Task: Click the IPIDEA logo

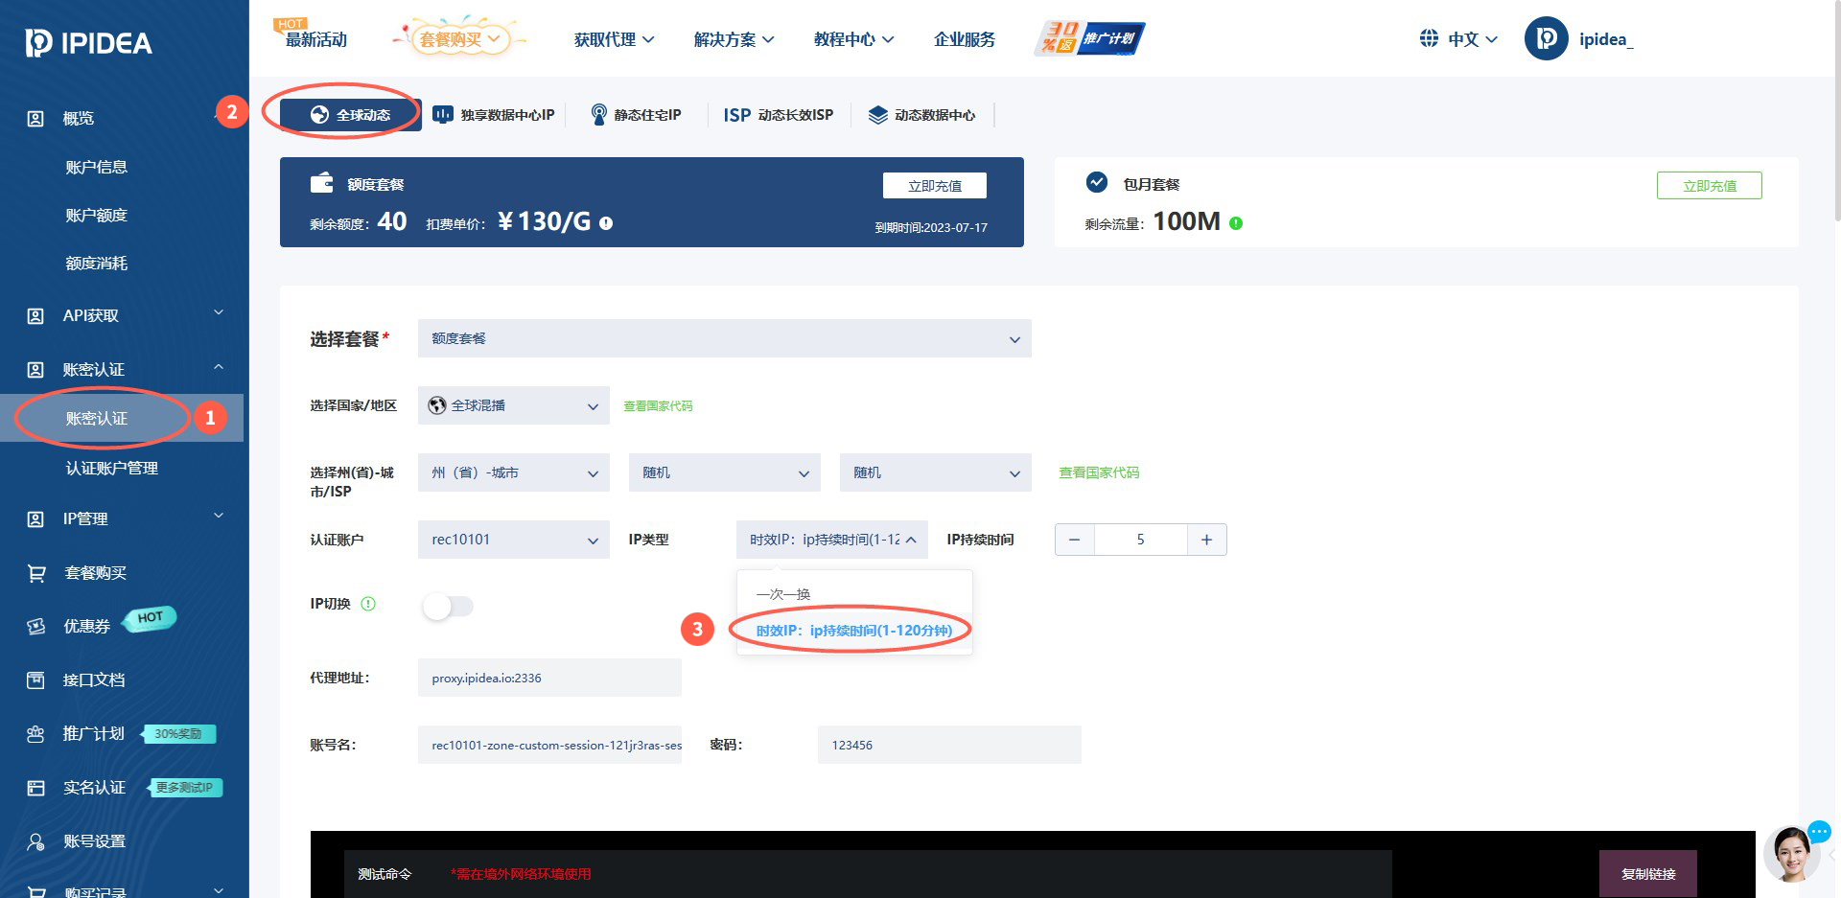Action: [88, 42]
